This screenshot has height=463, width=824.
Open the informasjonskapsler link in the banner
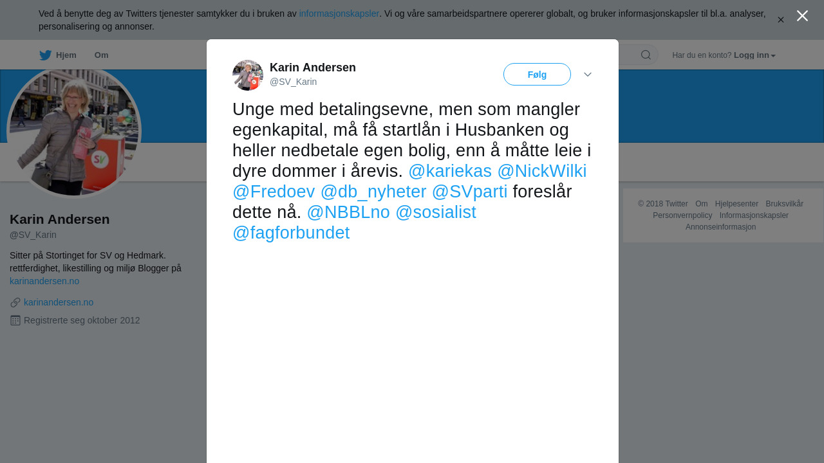pyautogui.click(x=339, y=14)
